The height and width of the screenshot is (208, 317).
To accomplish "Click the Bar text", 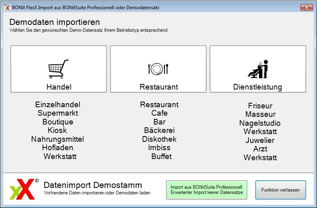I will coord(159,122).
